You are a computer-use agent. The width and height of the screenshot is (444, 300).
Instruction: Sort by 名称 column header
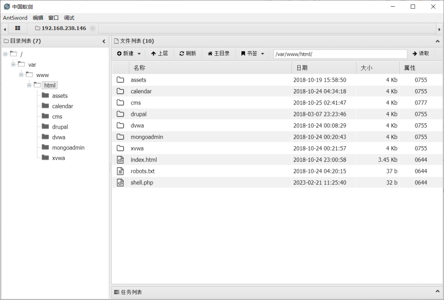tap(210, 68)
